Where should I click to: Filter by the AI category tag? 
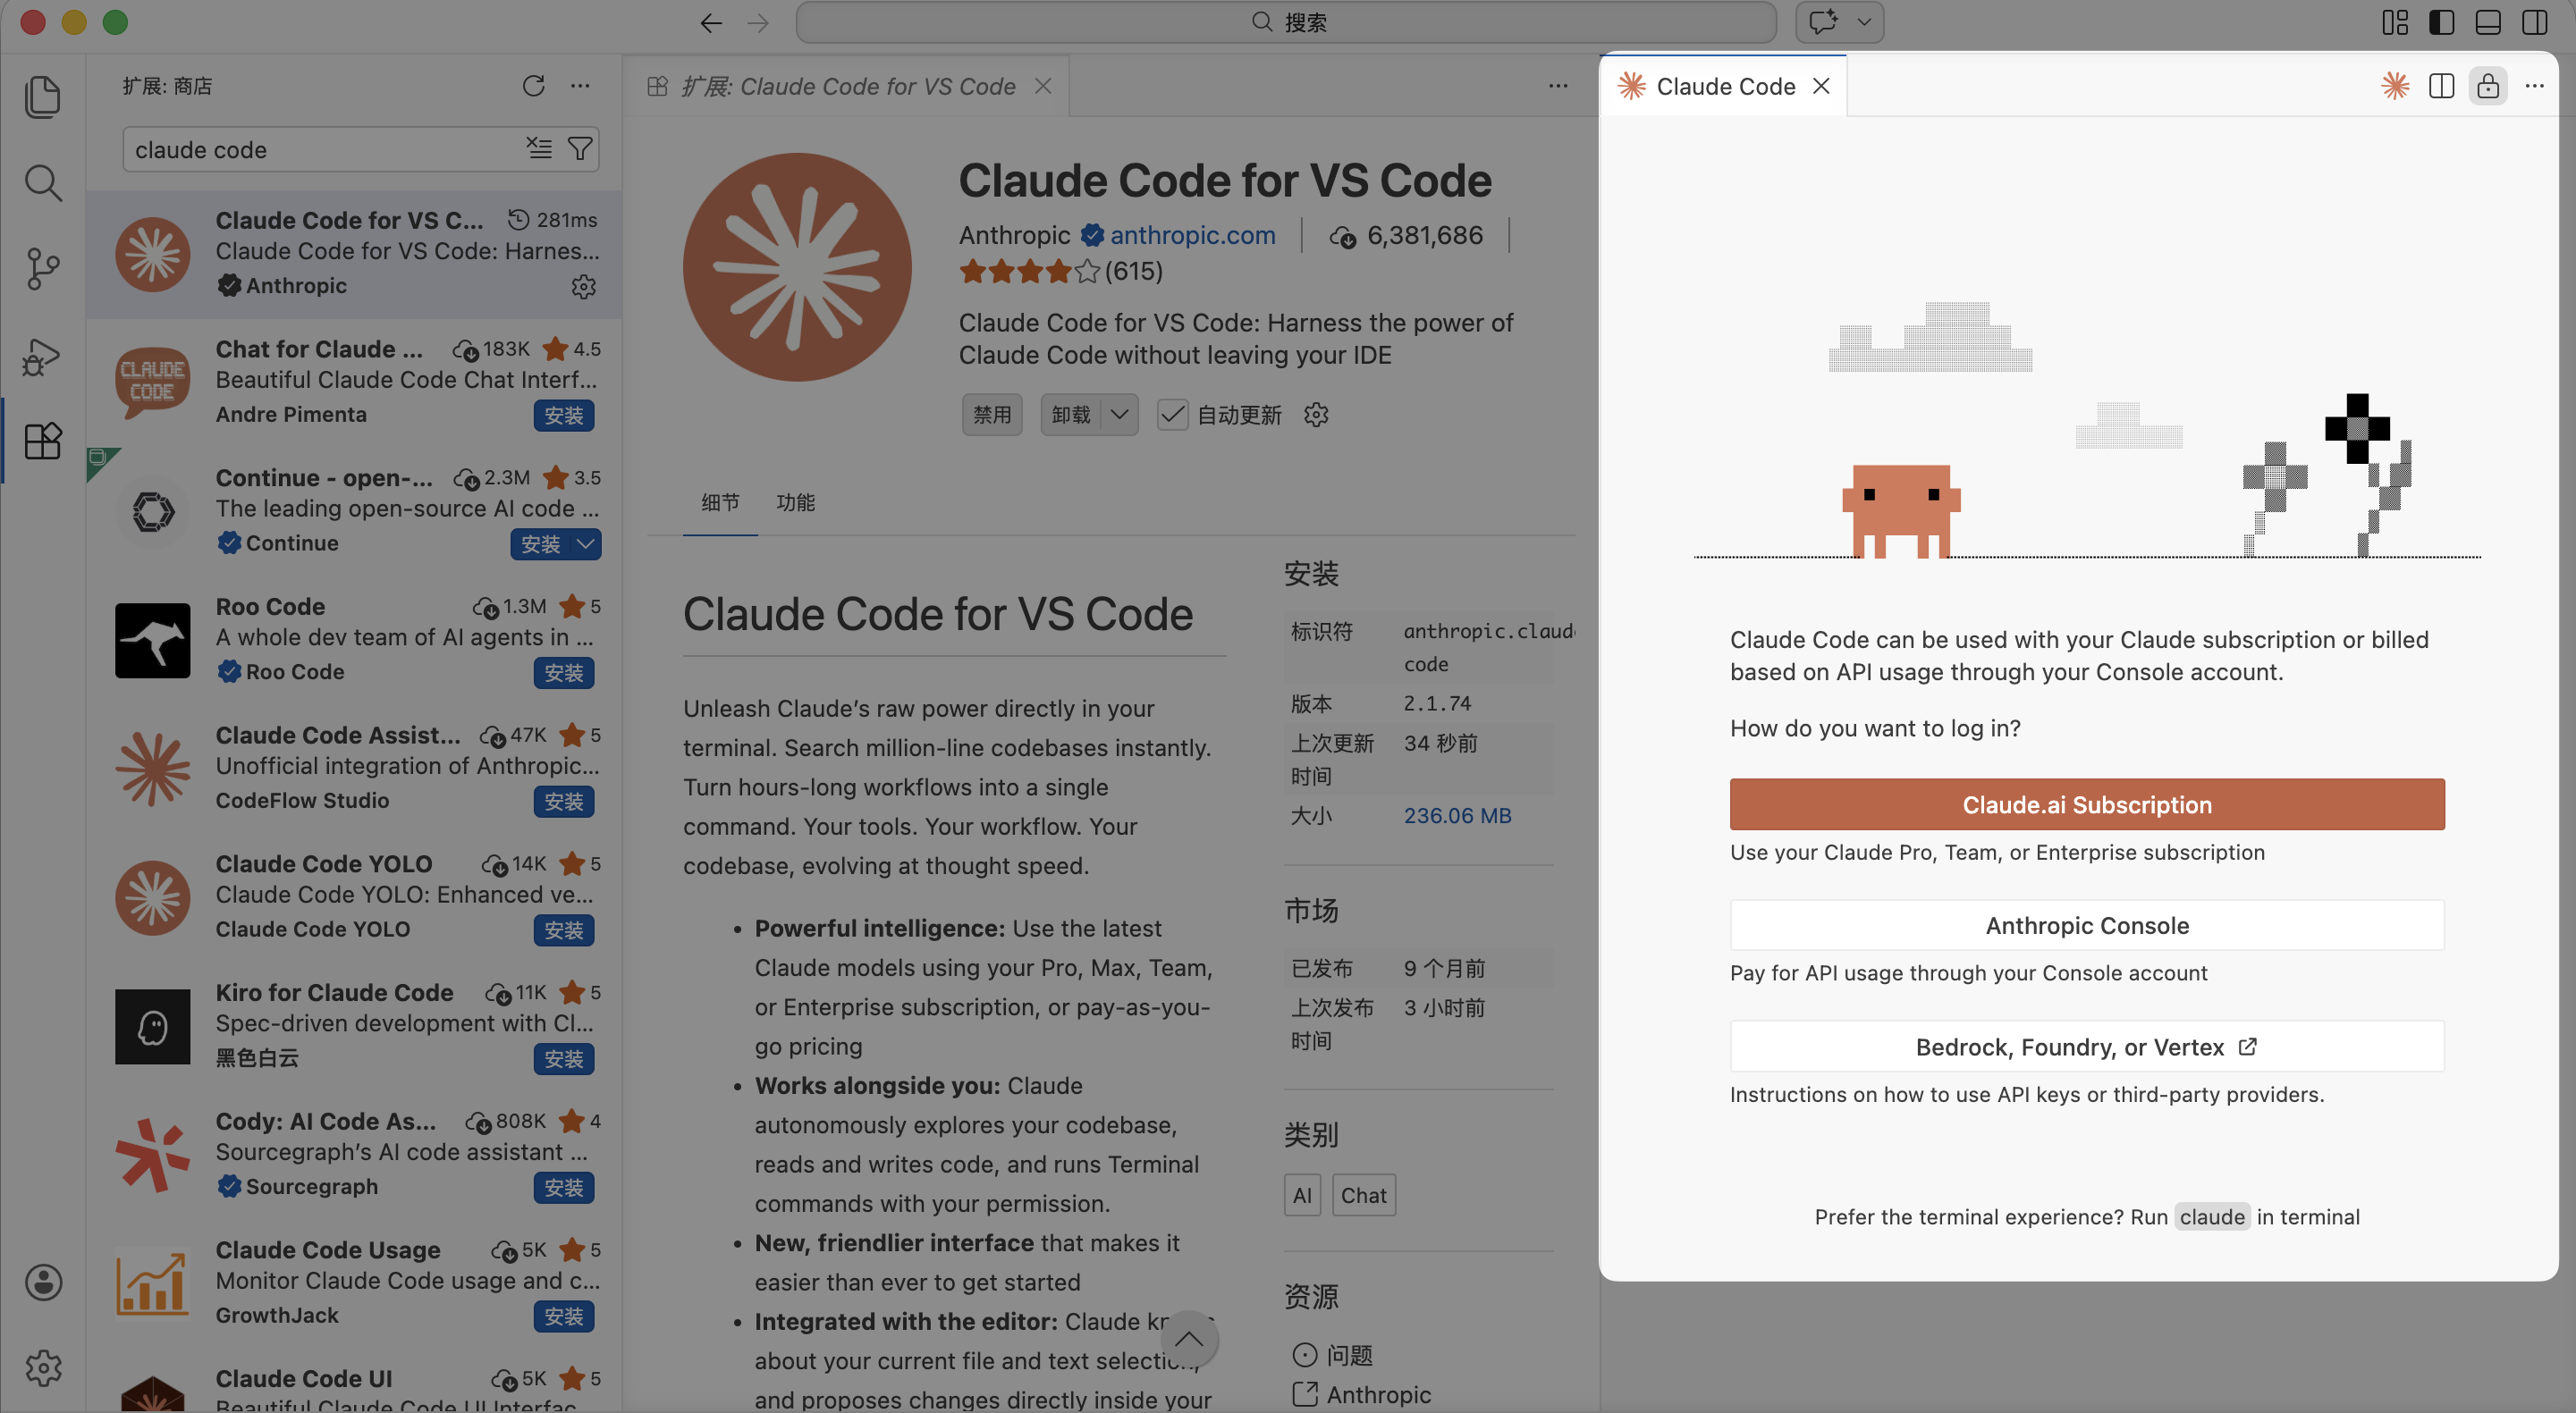click(1302, 1195)
